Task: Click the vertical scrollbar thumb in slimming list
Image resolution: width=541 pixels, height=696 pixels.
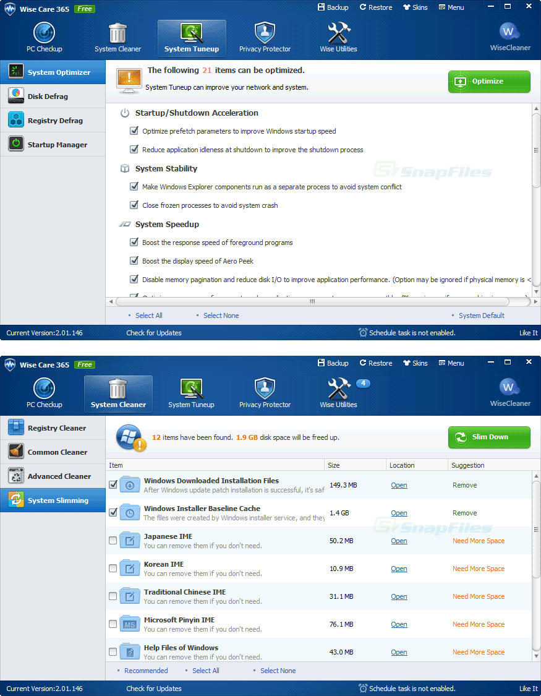Action: point(536,529)
